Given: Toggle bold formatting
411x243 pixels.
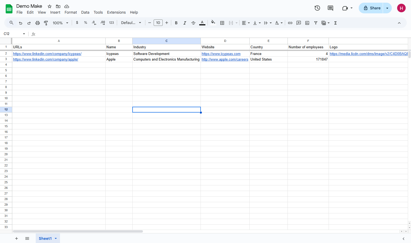Looking at the screenshot, I should 176,23.
